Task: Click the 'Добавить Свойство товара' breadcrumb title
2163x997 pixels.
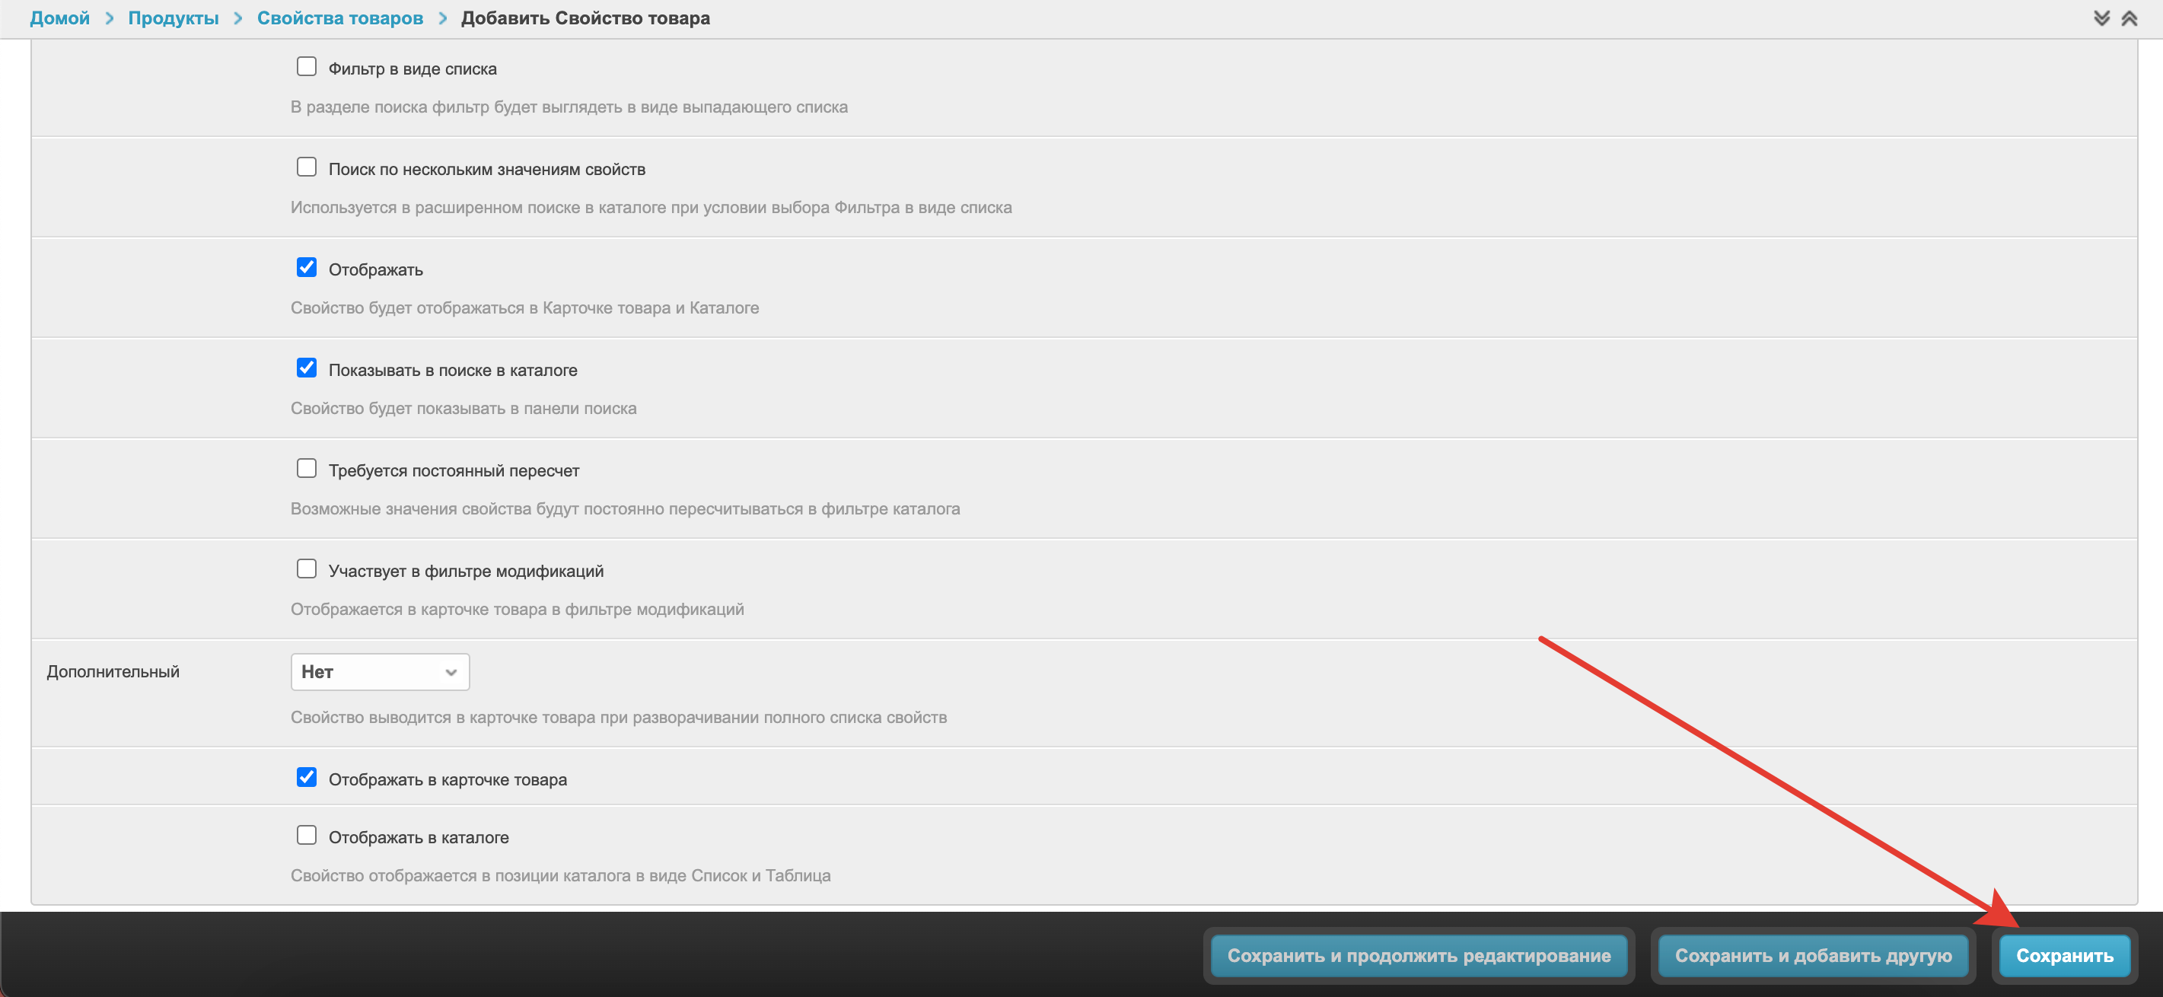Action: pos(585,18)
